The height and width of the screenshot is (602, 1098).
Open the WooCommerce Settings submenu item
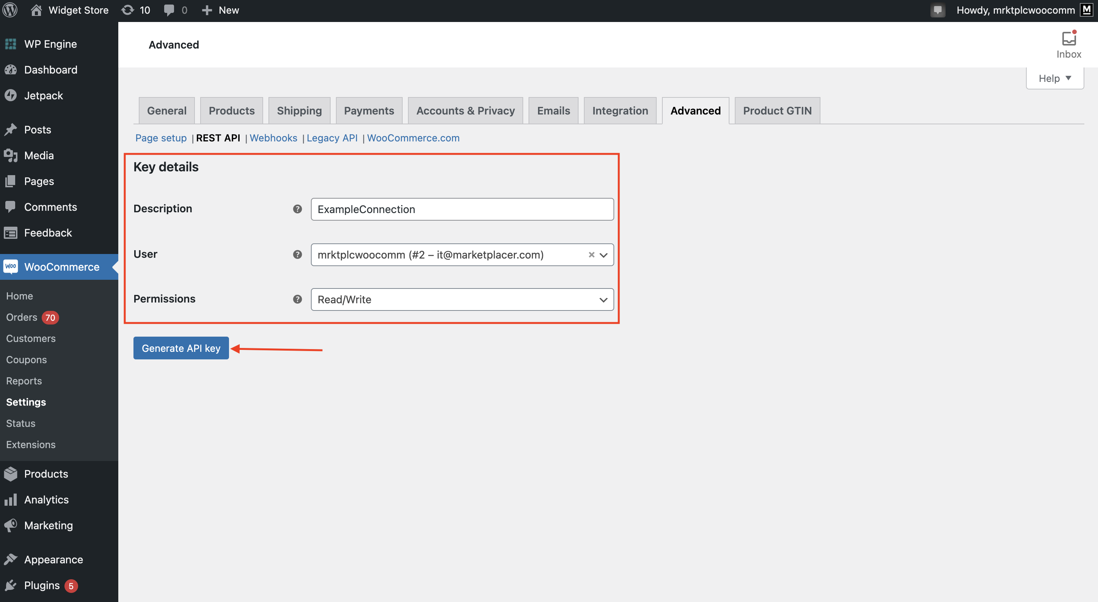[x=26, y=402]
